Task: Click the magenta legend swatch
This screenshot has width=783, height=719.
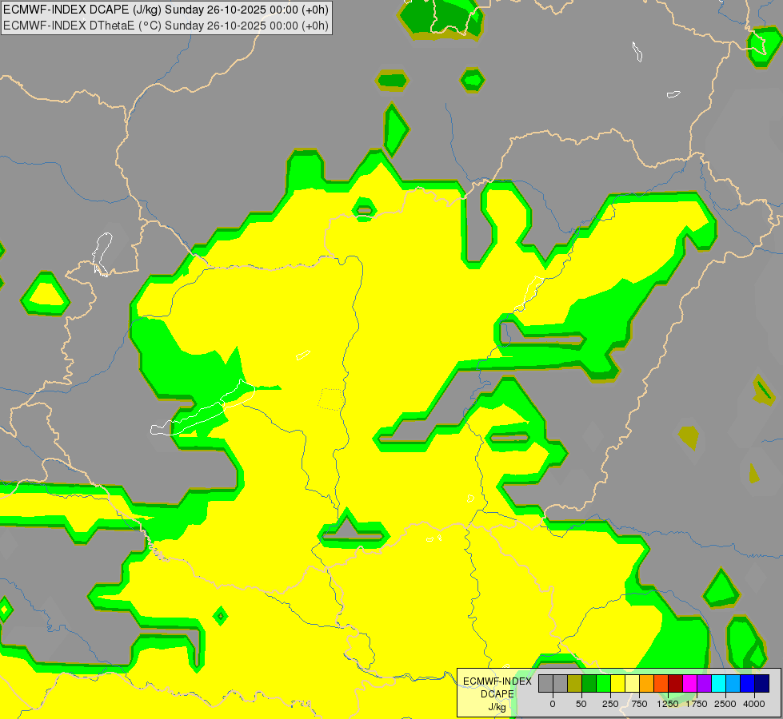Action: (690, 684)
